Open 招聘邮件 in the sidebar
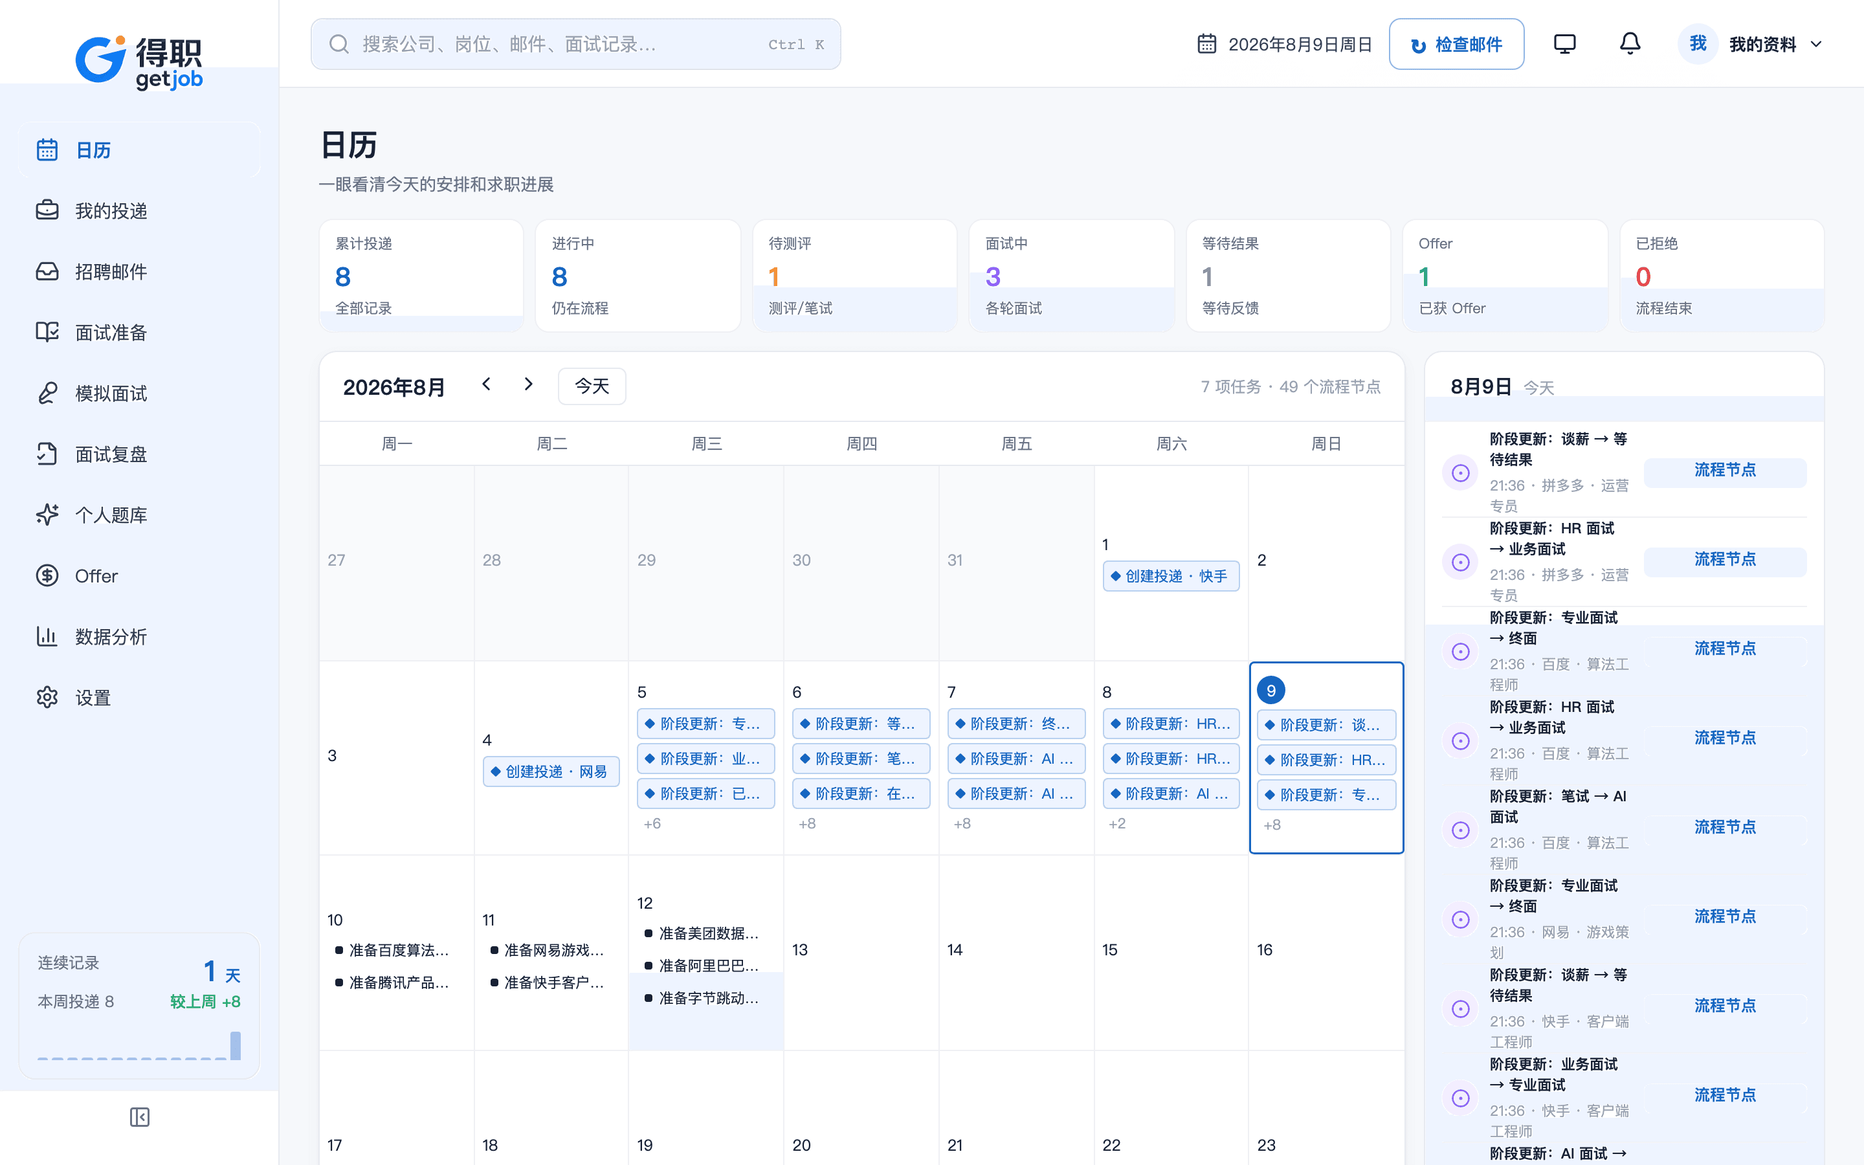 (139, 271)
